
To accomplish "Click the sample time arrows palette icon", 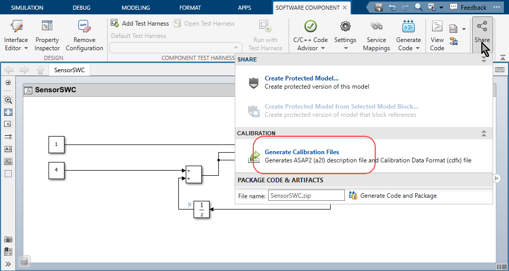I will click(8, 137).
